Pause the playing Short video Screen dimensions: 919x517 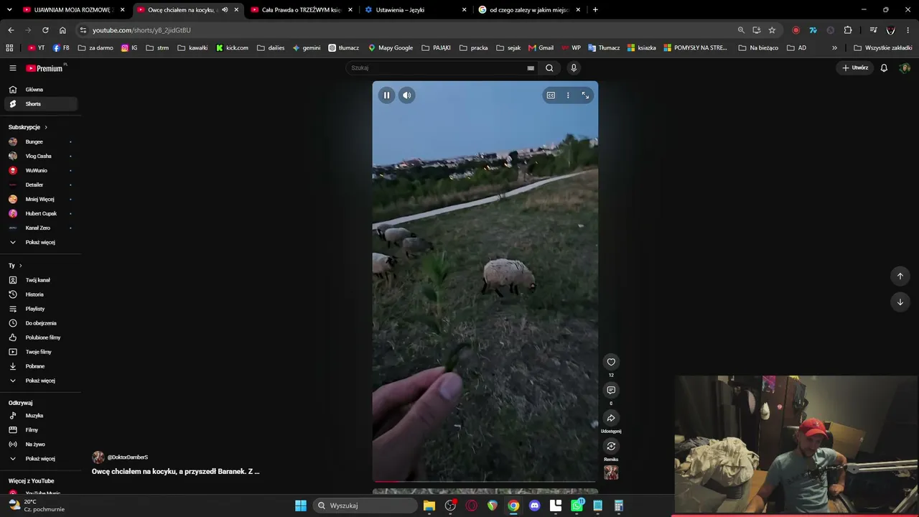tap(386, 95)
